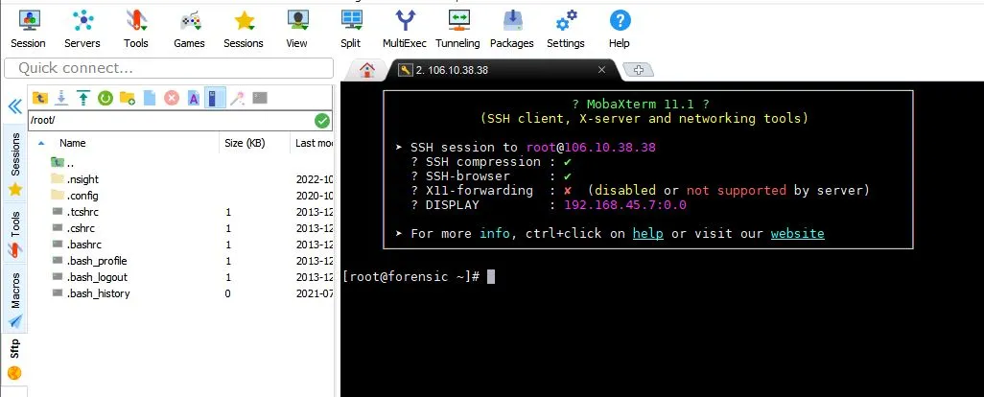
Task: Click the Quick connect input field
Action: tap(169, 68)
